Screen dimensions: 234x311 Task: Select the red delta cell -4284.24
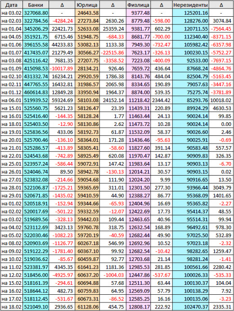pos(62,21)
